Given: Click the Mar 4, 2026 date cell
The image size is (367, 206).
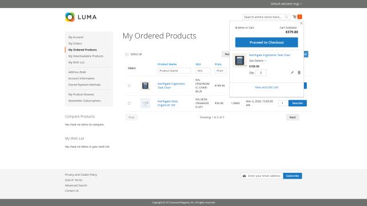Looking at the screenshot, I should pyautogui.click(x=259, y=103).
